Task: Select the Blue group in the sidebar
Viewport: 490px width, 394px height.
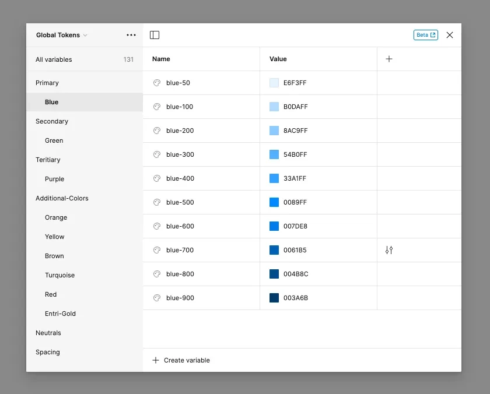Action: pos(85,102)
